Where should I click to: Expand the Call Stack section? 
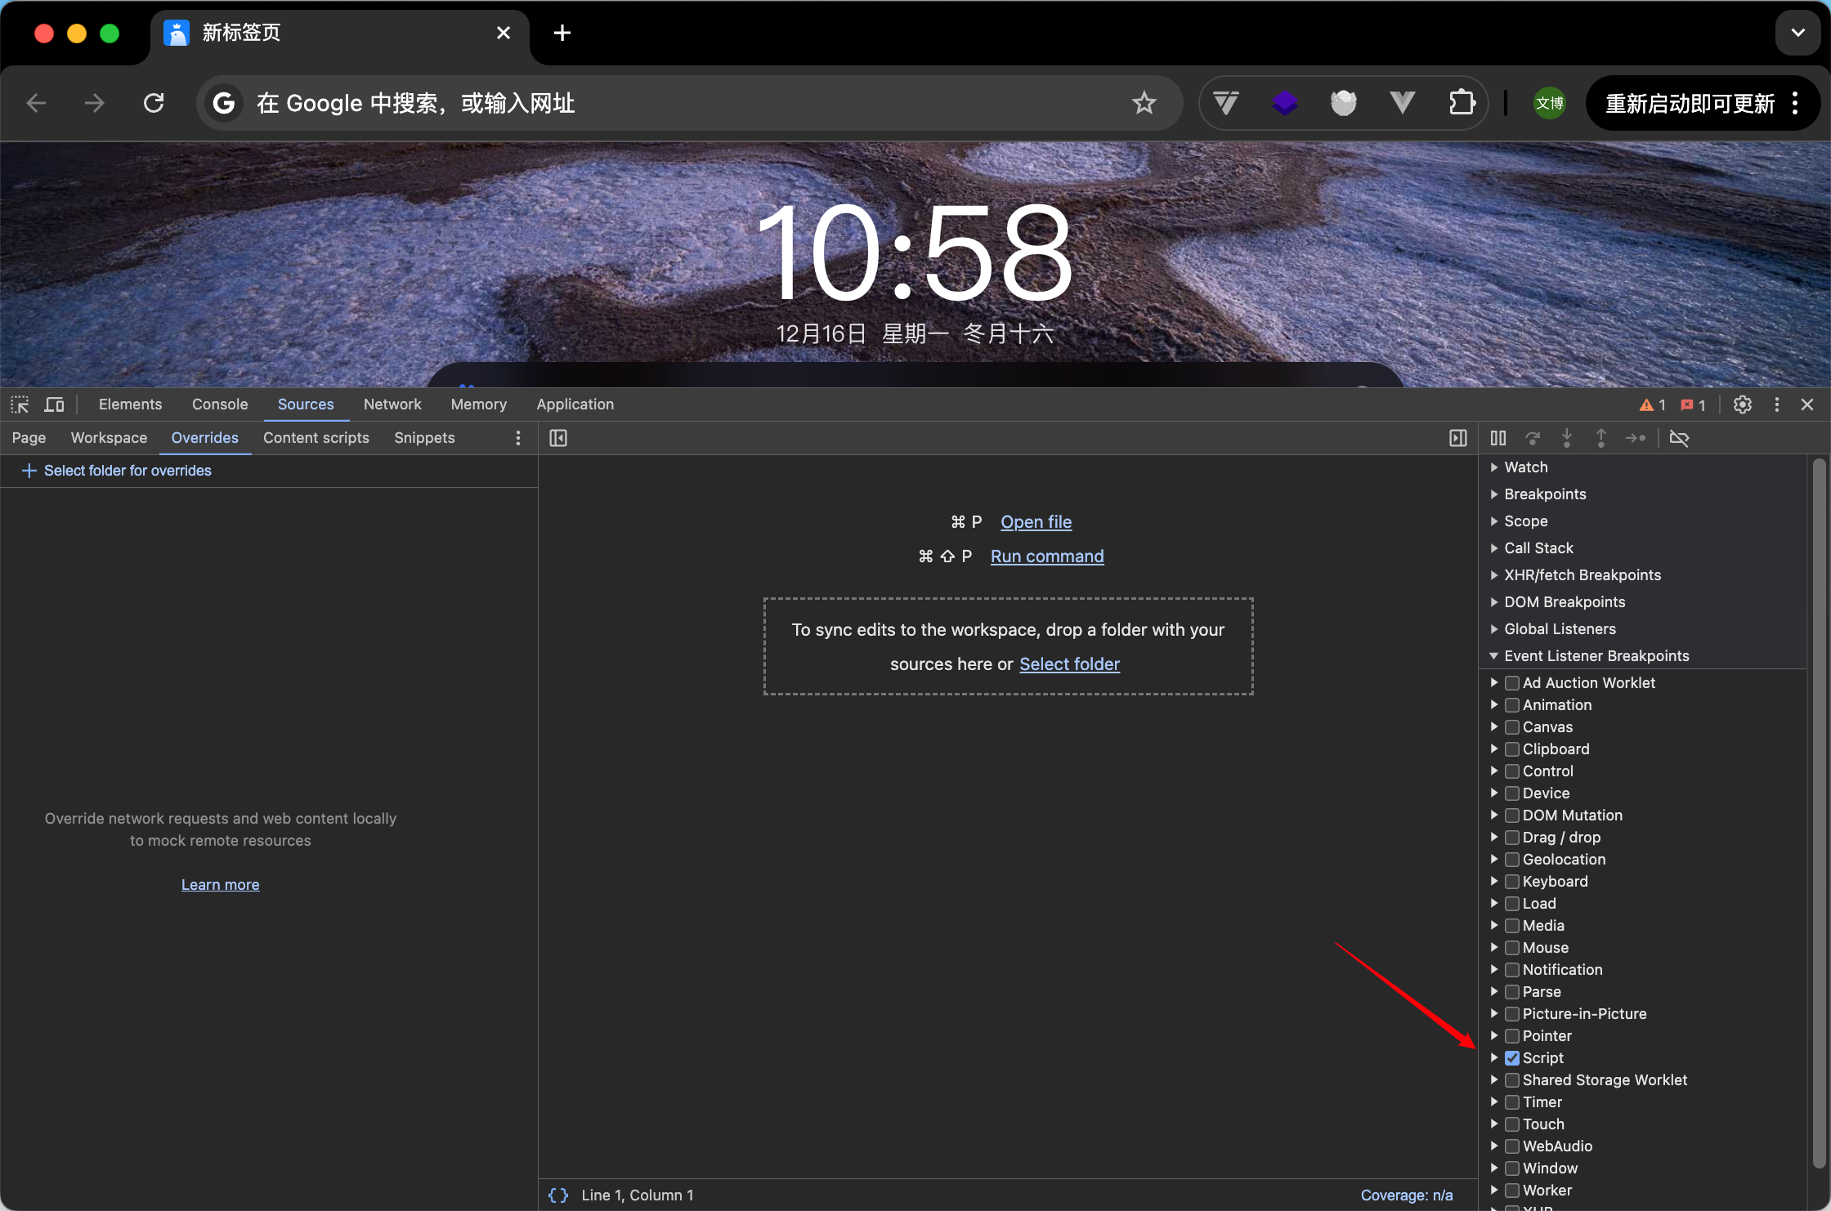tap(1493, 548)
